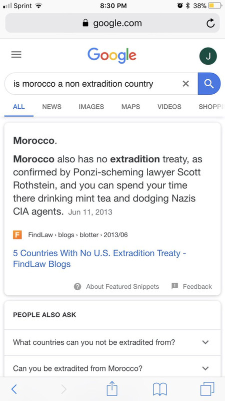Show open tabs in Safari
Viewport: 225px width, 401px height.
point(207,389)
